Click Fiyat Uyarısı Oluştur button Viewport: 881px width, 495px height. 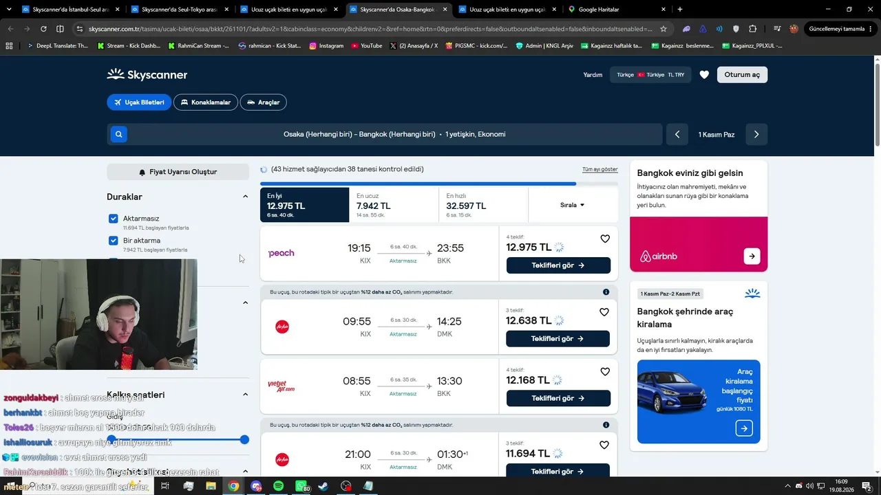tap(178, 172)
